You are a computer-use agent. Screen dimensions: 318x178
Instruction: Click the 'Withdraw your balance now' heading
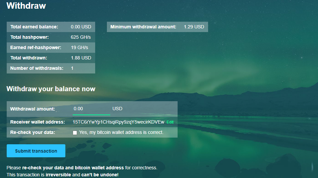(x=51, y=89)
